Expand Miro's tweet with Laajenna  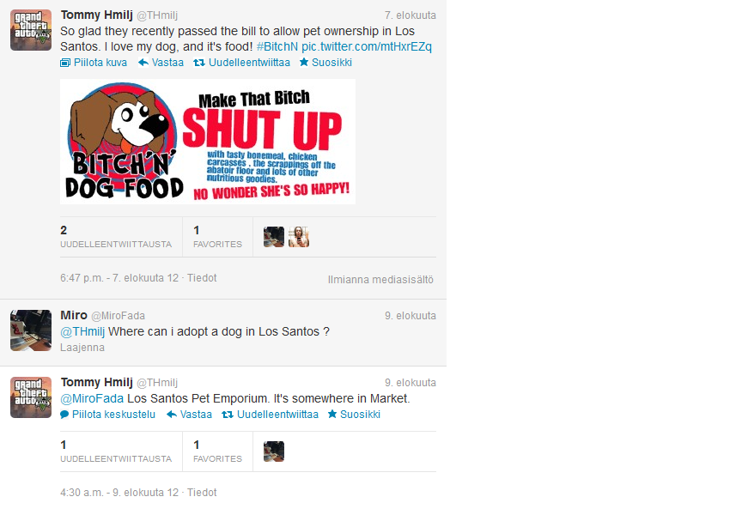82,348
